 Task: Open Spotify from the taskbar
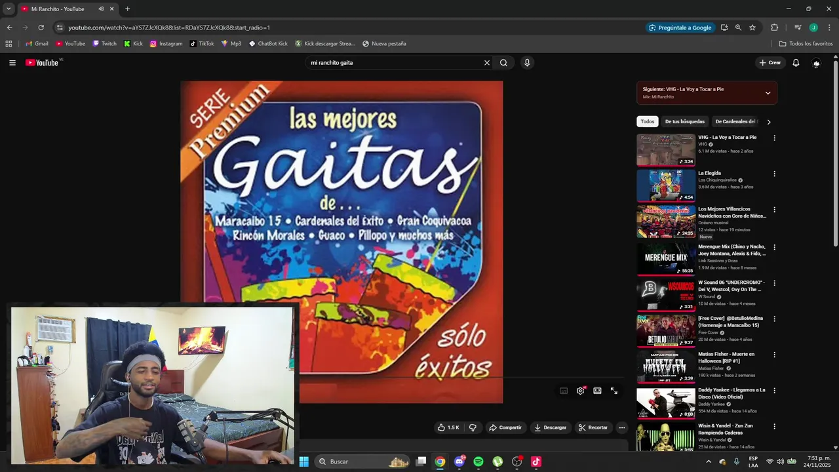tap(478, 462)
